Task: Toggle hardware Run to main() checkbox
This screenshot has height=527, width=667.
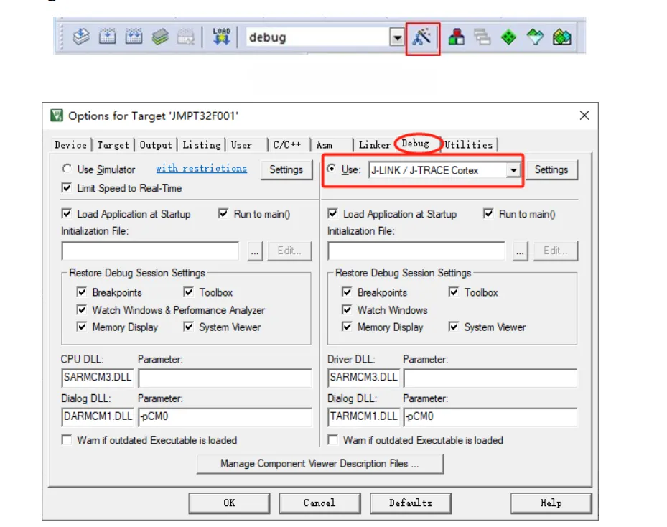Action: [x=488, y=213]
